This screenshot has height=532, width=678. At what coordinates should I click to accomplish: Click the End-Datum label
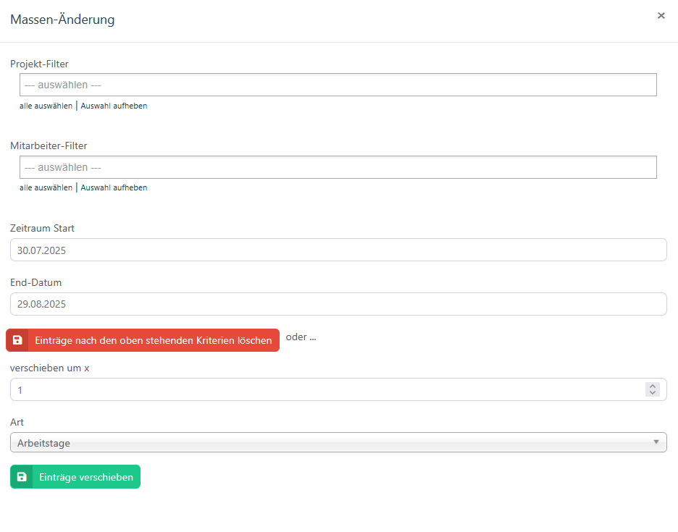point(36,282)
